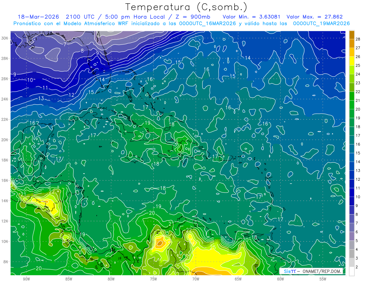The image size is (366, 283).
Task: Click the contour label 11 on the map
Action: pyautogui.click(x=45, y=88)
